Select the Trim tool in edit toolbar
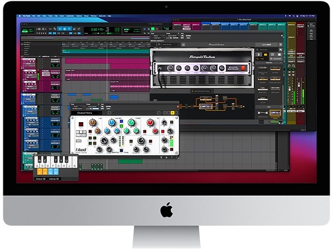Image resolution: width=333 pixels, height=249 pixels. pyautogui.click(x=60, y=29)
